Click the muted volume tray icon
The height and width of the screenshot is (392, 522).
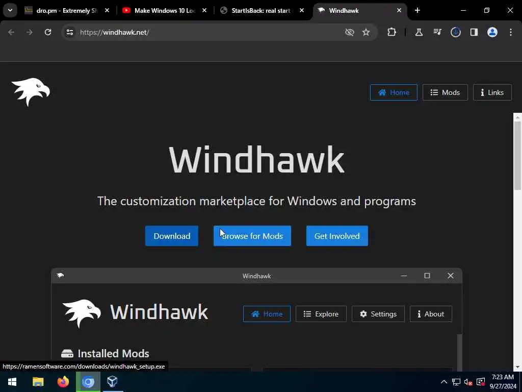click(x=468, y=382)
